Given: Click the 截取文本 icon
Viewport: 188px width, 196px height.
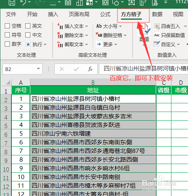Looking at the screenshot, I should pos(60,44).
